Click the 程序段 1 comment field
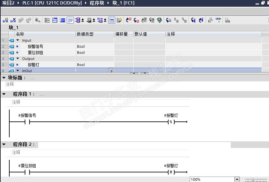 coord(100,102)
